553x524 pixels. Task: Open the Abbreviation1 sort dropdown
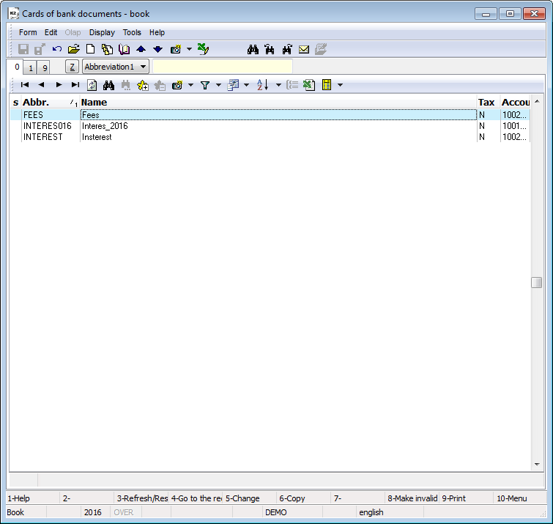(116, 67)
